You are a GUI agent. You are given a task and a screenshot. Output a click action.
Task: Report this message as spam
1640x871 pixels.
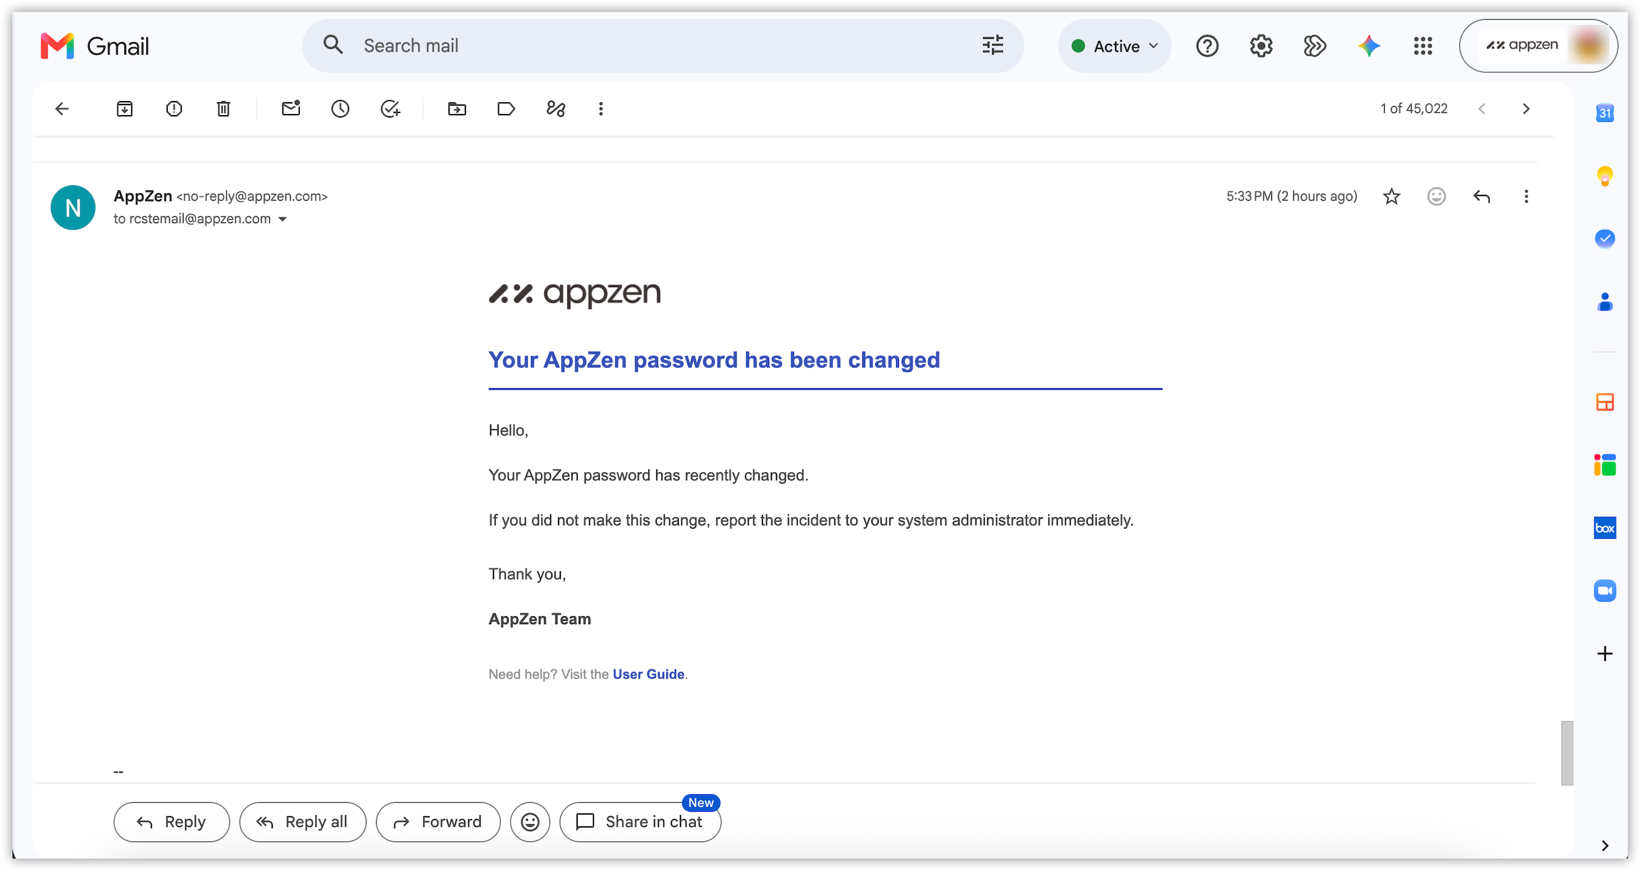[x=174, y=109]
